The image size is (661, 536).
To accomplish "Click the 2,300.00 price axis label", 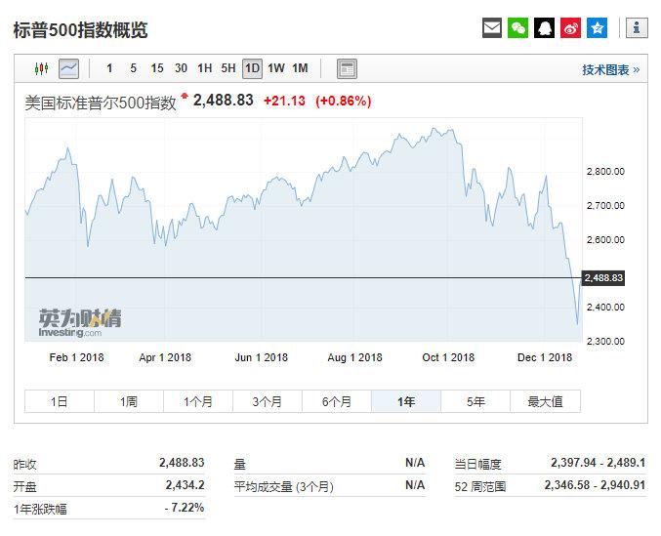I will point(605,342).
